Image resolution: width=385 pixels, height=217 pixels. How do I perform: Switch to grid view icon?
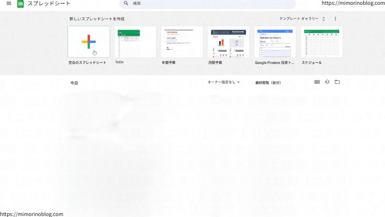317,82
